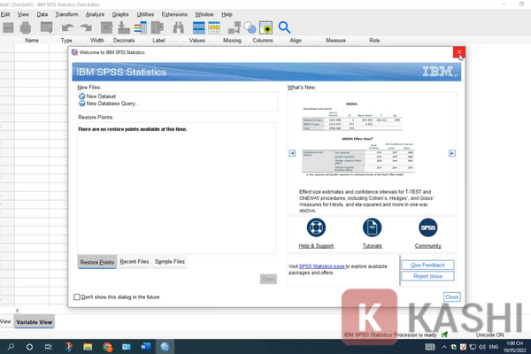The image size is (531, 354).
Task: Enable Don't show this dialog checkbox
Action: pos(77,297)
